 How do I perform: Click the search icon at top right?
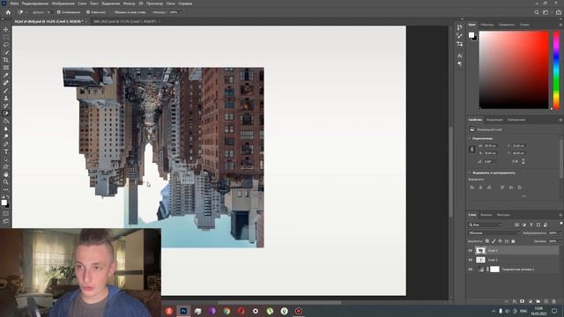pyautogui.click(x=537, y=12)
